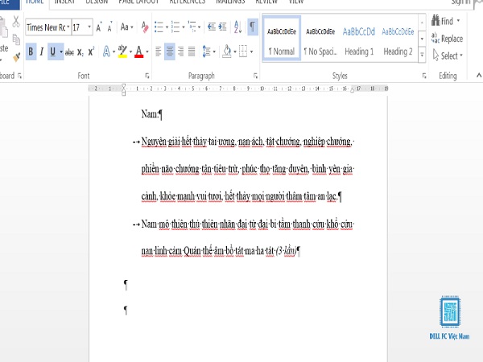This screenshot has height=362, width=483.
Task: Expand the Styles gallery More arrow
Action: (422, 55)
